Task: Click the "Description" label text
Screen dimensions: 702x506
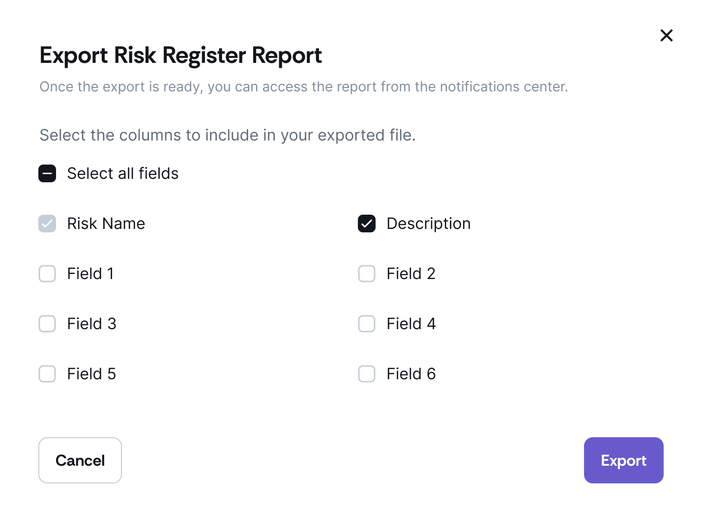Action: click(x=429, y=224)
